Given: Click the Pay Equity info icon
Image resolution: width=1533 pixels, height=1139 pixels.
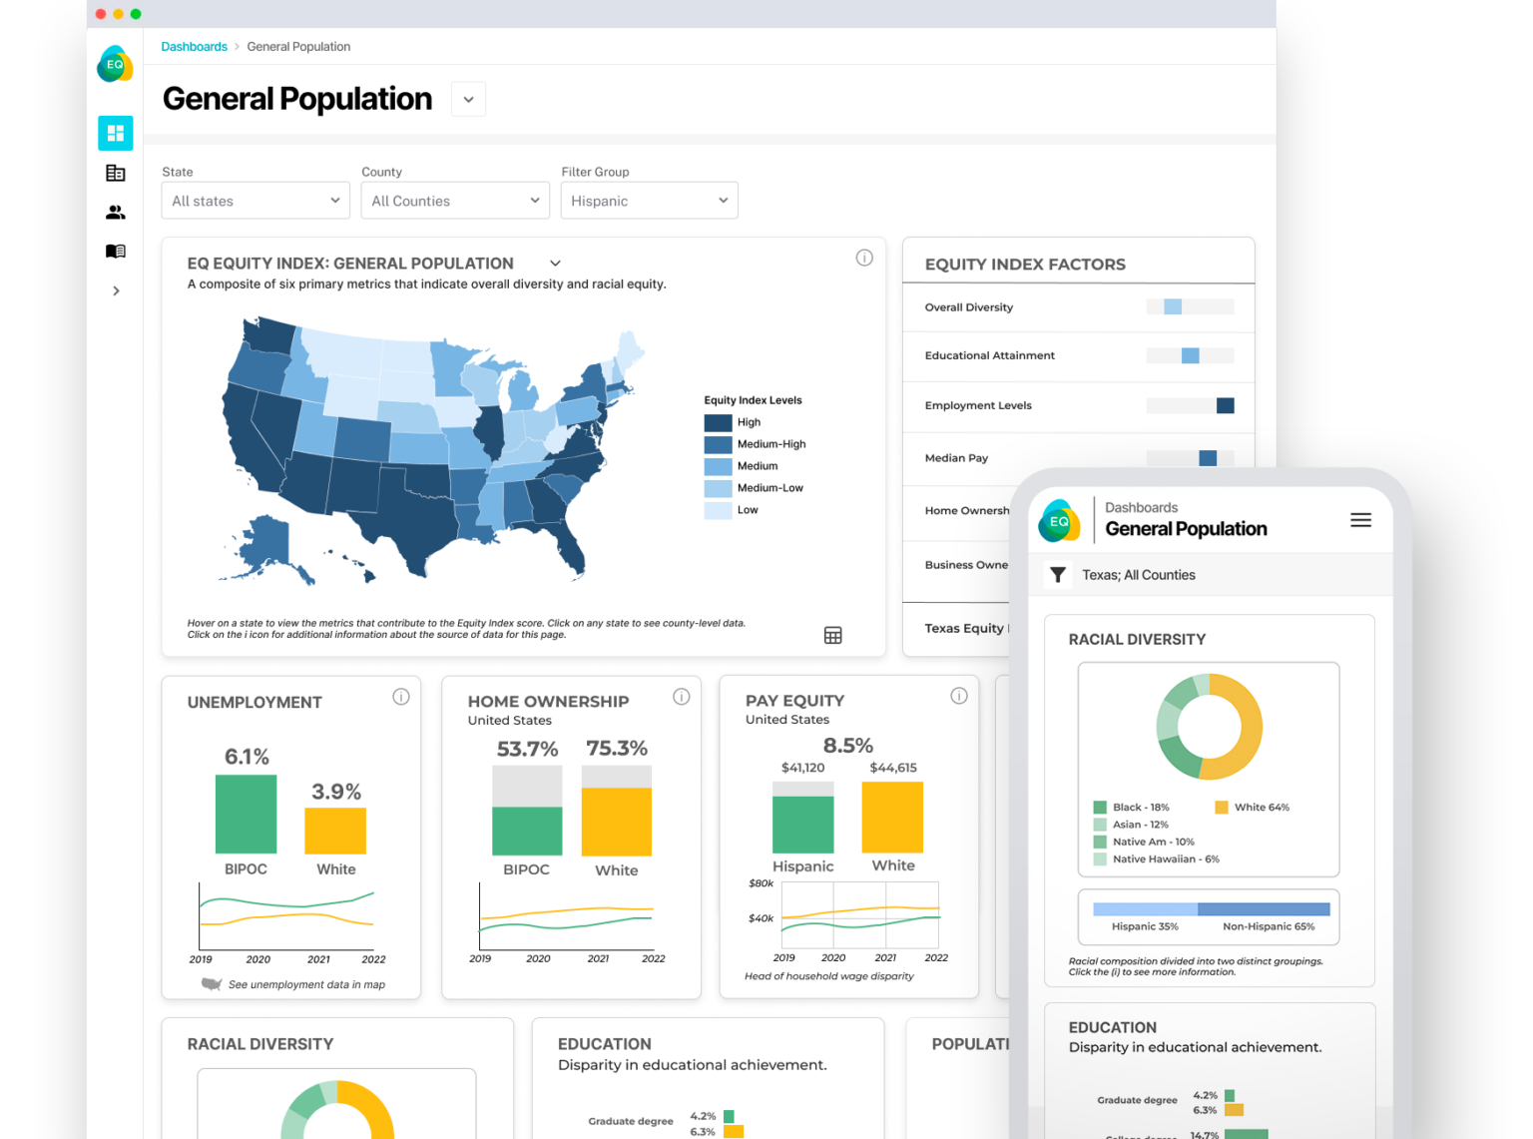Looking at the screenshot, I should click(959, 697).
